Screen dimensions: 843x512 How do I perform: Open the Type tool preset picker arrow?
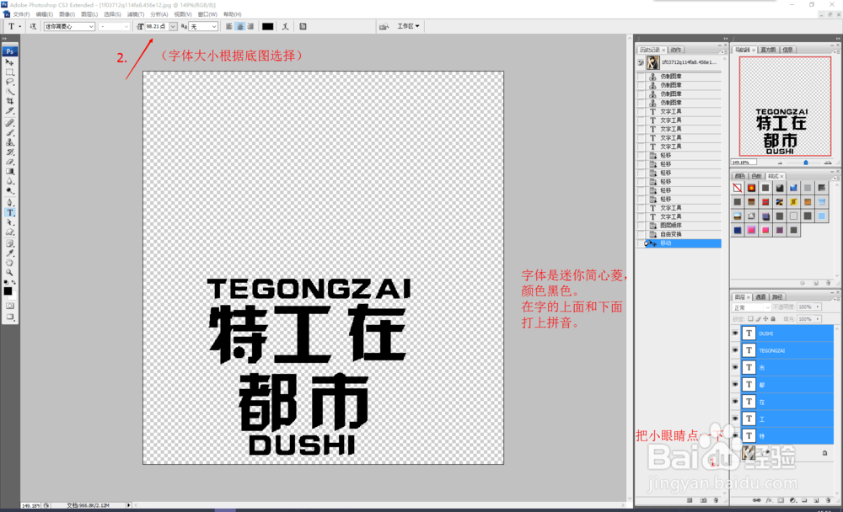pyautogui.click(x=20, y=26)
